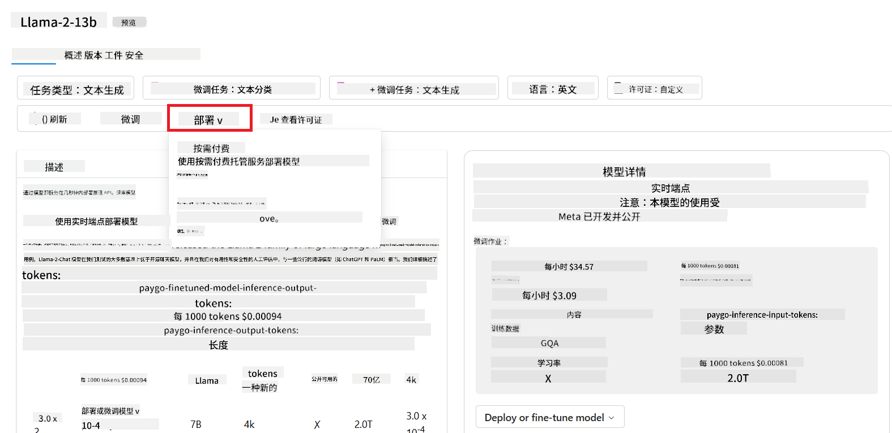
Task: Click the 2.0T value in details panel
Action: click(x=738, y=378)
